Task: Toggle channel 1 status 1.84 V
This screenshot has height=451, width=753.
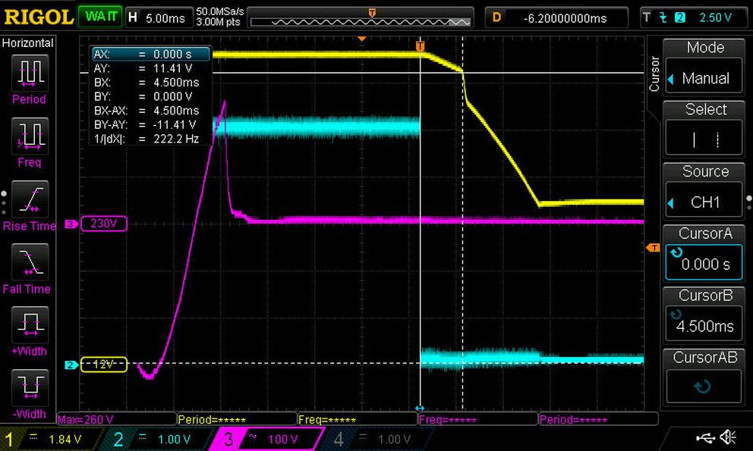Action: [x=48, y=439]
